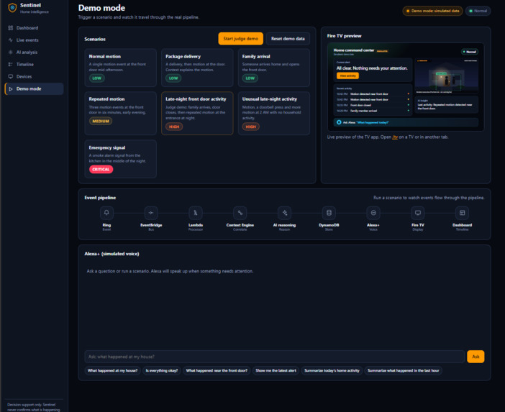Open the AI analysis section
The height and width of the screenshot is (412, 505).
34,52
